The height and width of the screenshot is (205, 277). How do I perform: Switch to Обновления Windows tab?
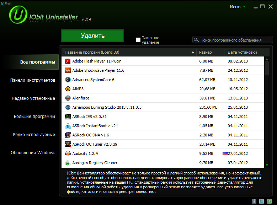33,152
